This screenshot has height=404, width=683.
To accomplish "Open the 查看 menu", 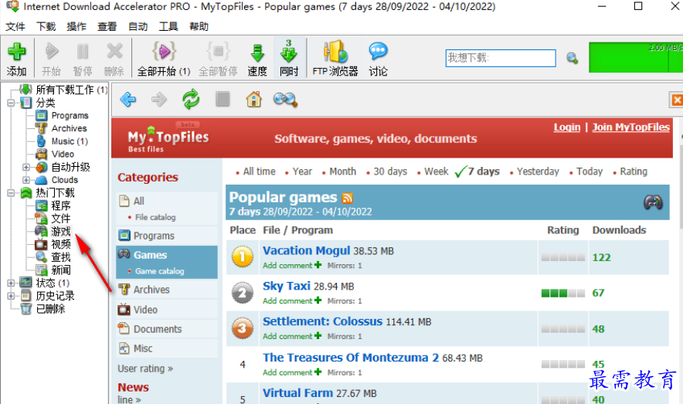I will click(x=107, y=26).
